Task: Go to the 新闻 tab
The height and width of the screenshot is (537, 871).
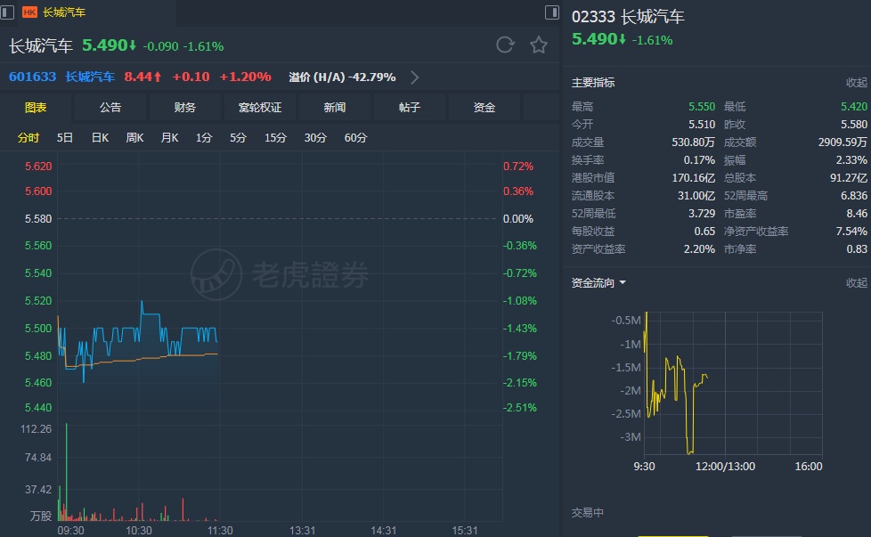Action: (x=335, y=108)
